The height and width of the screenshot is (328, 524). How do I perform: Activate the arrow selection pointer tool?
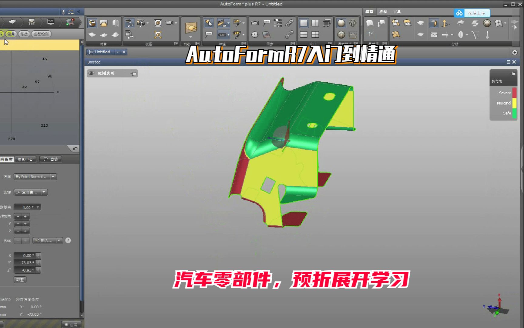(209, 23)
